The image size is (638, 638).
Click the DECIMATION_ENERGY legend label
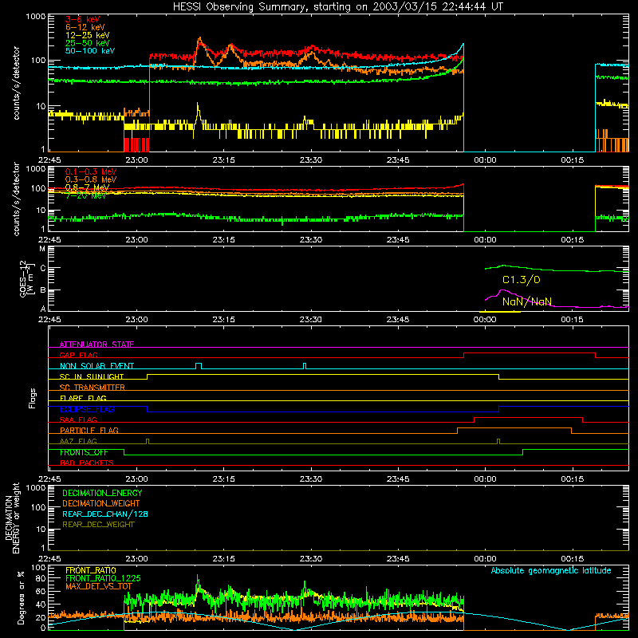[102, 493]
